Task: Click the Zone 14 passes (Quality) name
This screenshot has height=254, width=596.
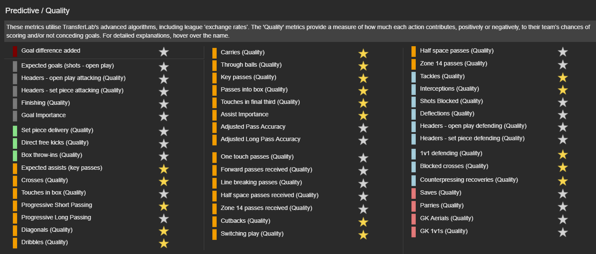Action: 453,63
